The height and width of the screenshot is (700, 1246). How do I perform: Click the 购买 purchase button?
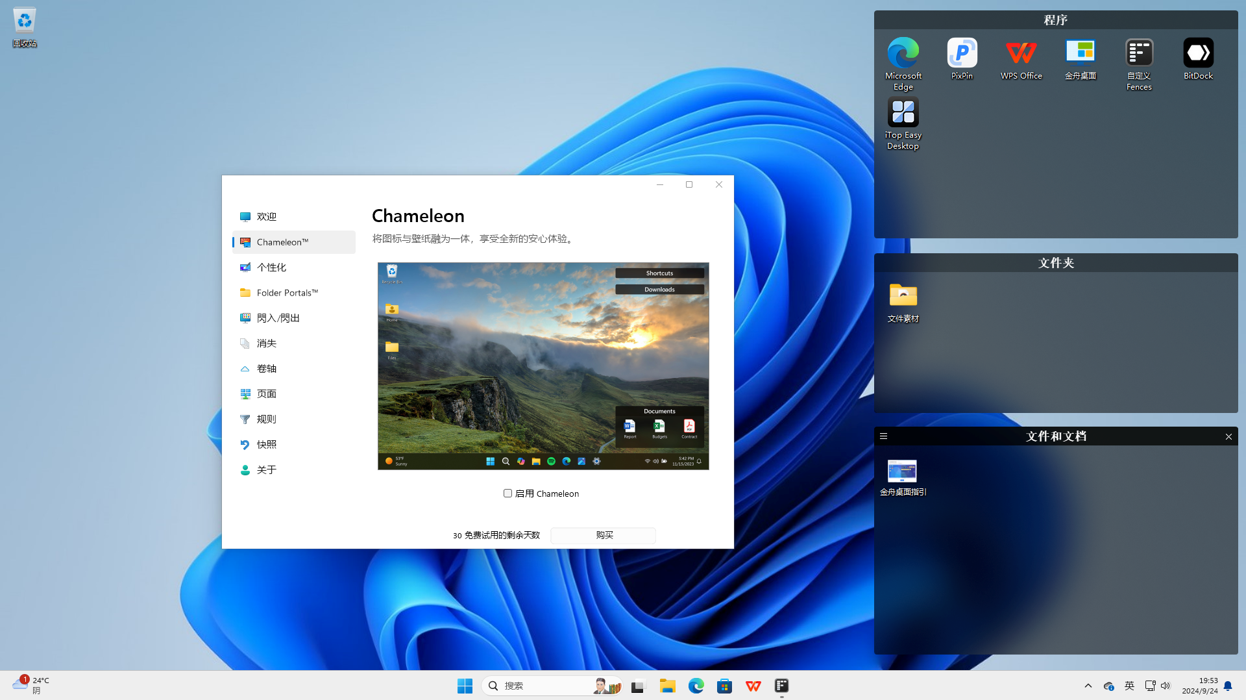[x=604, y=535]
